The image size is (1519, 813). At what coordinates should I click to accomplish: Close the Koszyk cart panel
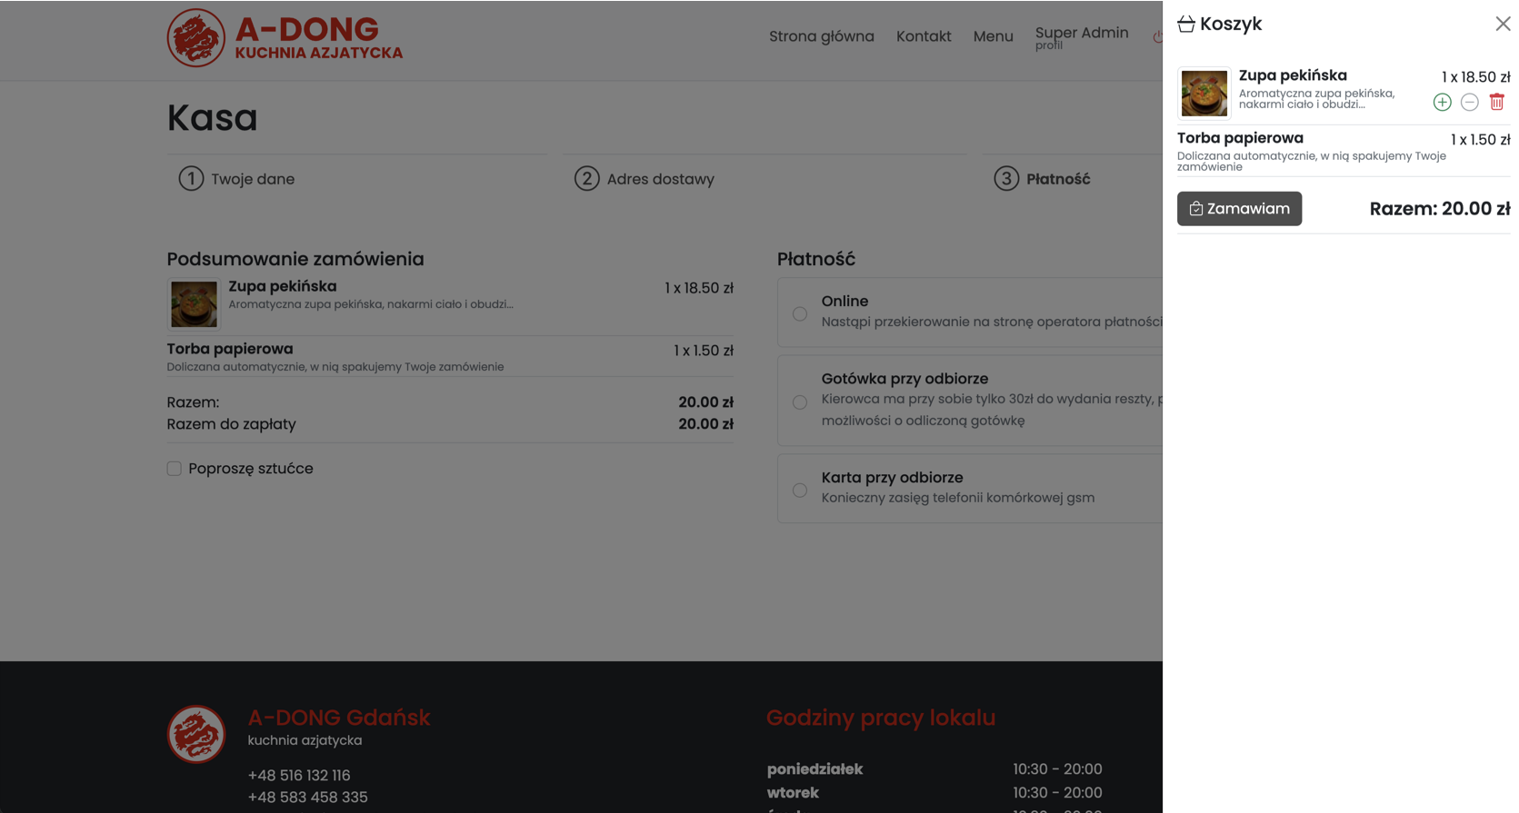click(x=1503, y=25)
